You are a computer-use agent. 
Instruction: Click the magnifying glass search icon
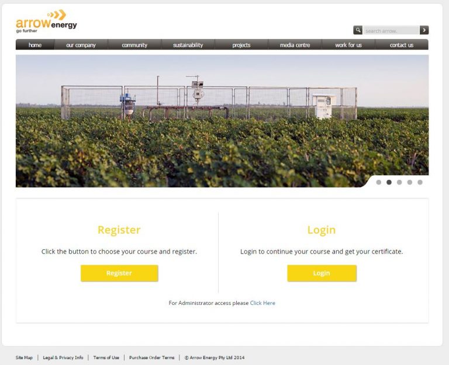(x=358, y=30)
